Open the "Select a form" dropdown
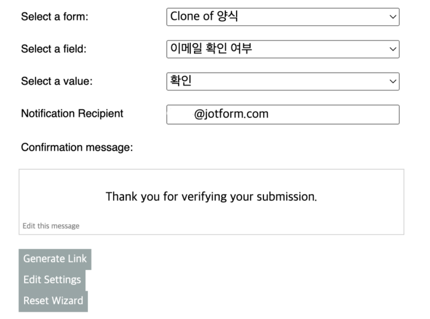 click(x=283, y=17)
